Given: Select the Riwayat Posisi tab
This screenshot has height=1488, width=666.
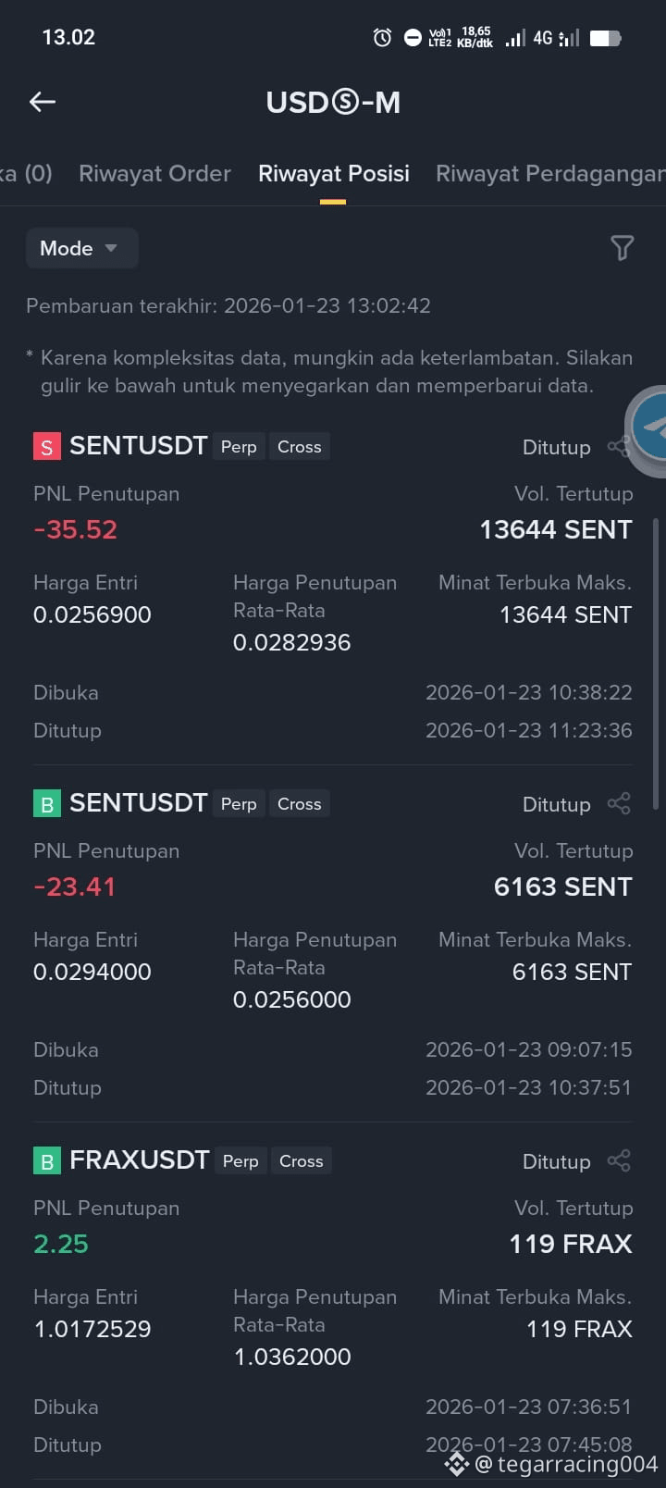Looking at the screenshot, I should click(334, 174).
